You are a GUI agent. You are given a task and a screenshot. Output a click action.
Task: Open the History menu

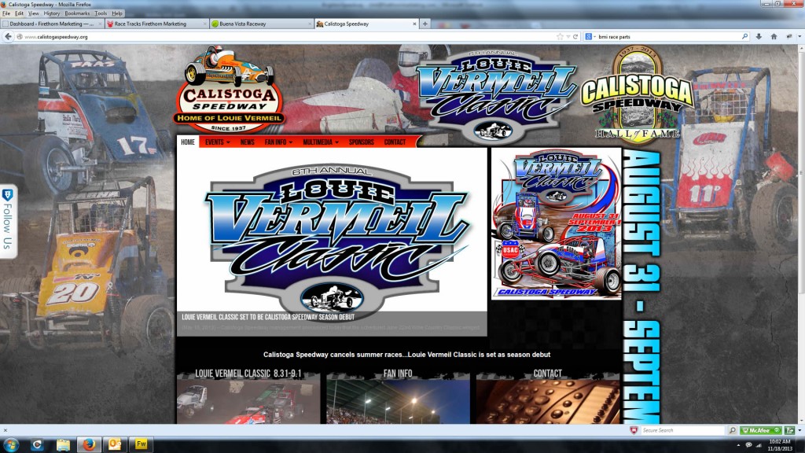51,13
